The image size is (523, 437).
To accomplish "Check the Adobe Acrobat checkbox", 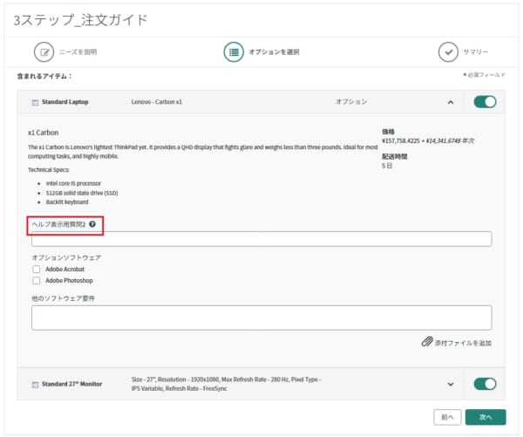I will click(x=37, y=269).
